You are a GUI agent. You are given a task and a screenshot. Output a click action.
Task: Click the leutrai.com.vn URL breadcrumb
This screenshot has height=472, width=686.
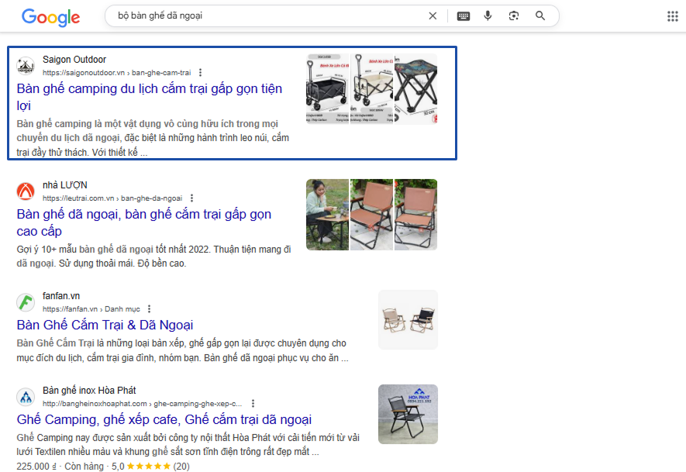(112, 198)
